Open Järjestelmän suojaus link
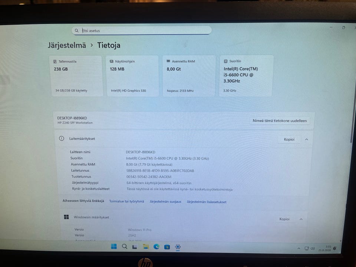The image size is (356, 267). click(x=165, y=202)
